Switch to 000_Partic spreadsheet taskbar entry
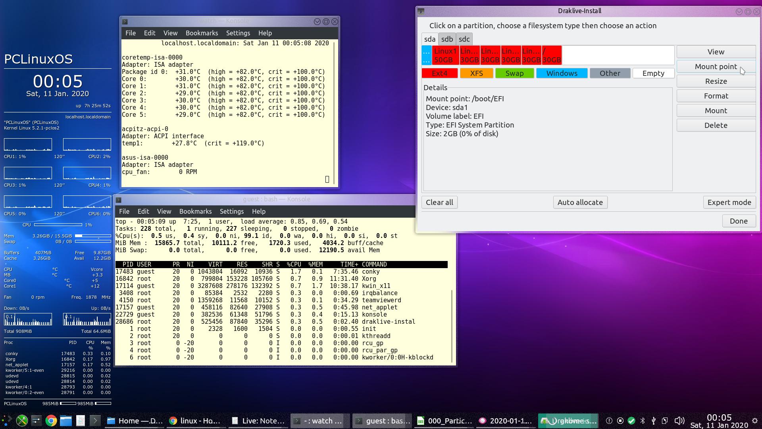Image resolution: width=762 pixels, height=429 pixels. pyautogui.click(x=444, y=421)
